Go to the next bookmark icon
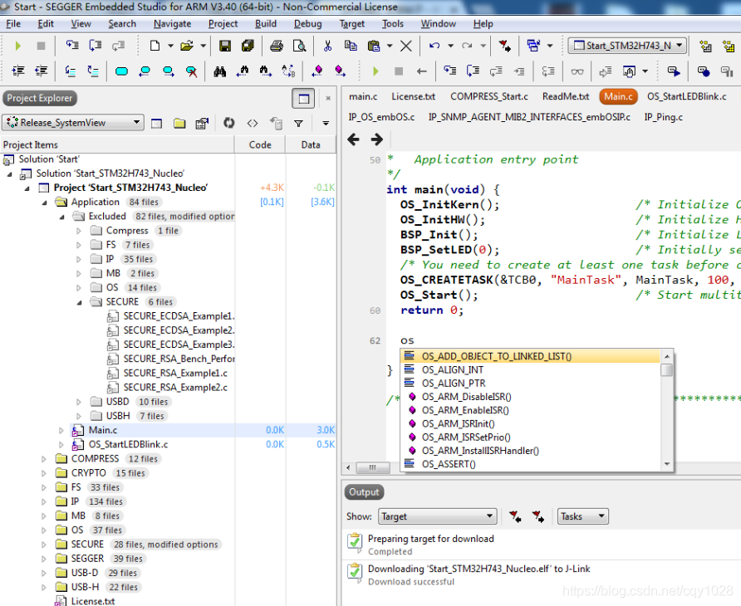741x606 pixels. point(168,71)
